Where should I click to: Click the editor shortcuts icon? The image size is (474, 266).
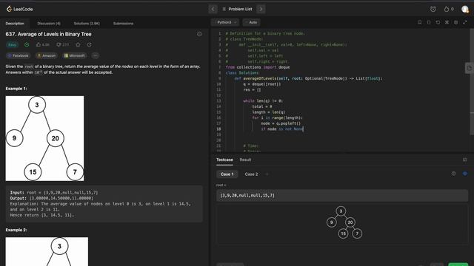tap(447, 22)
